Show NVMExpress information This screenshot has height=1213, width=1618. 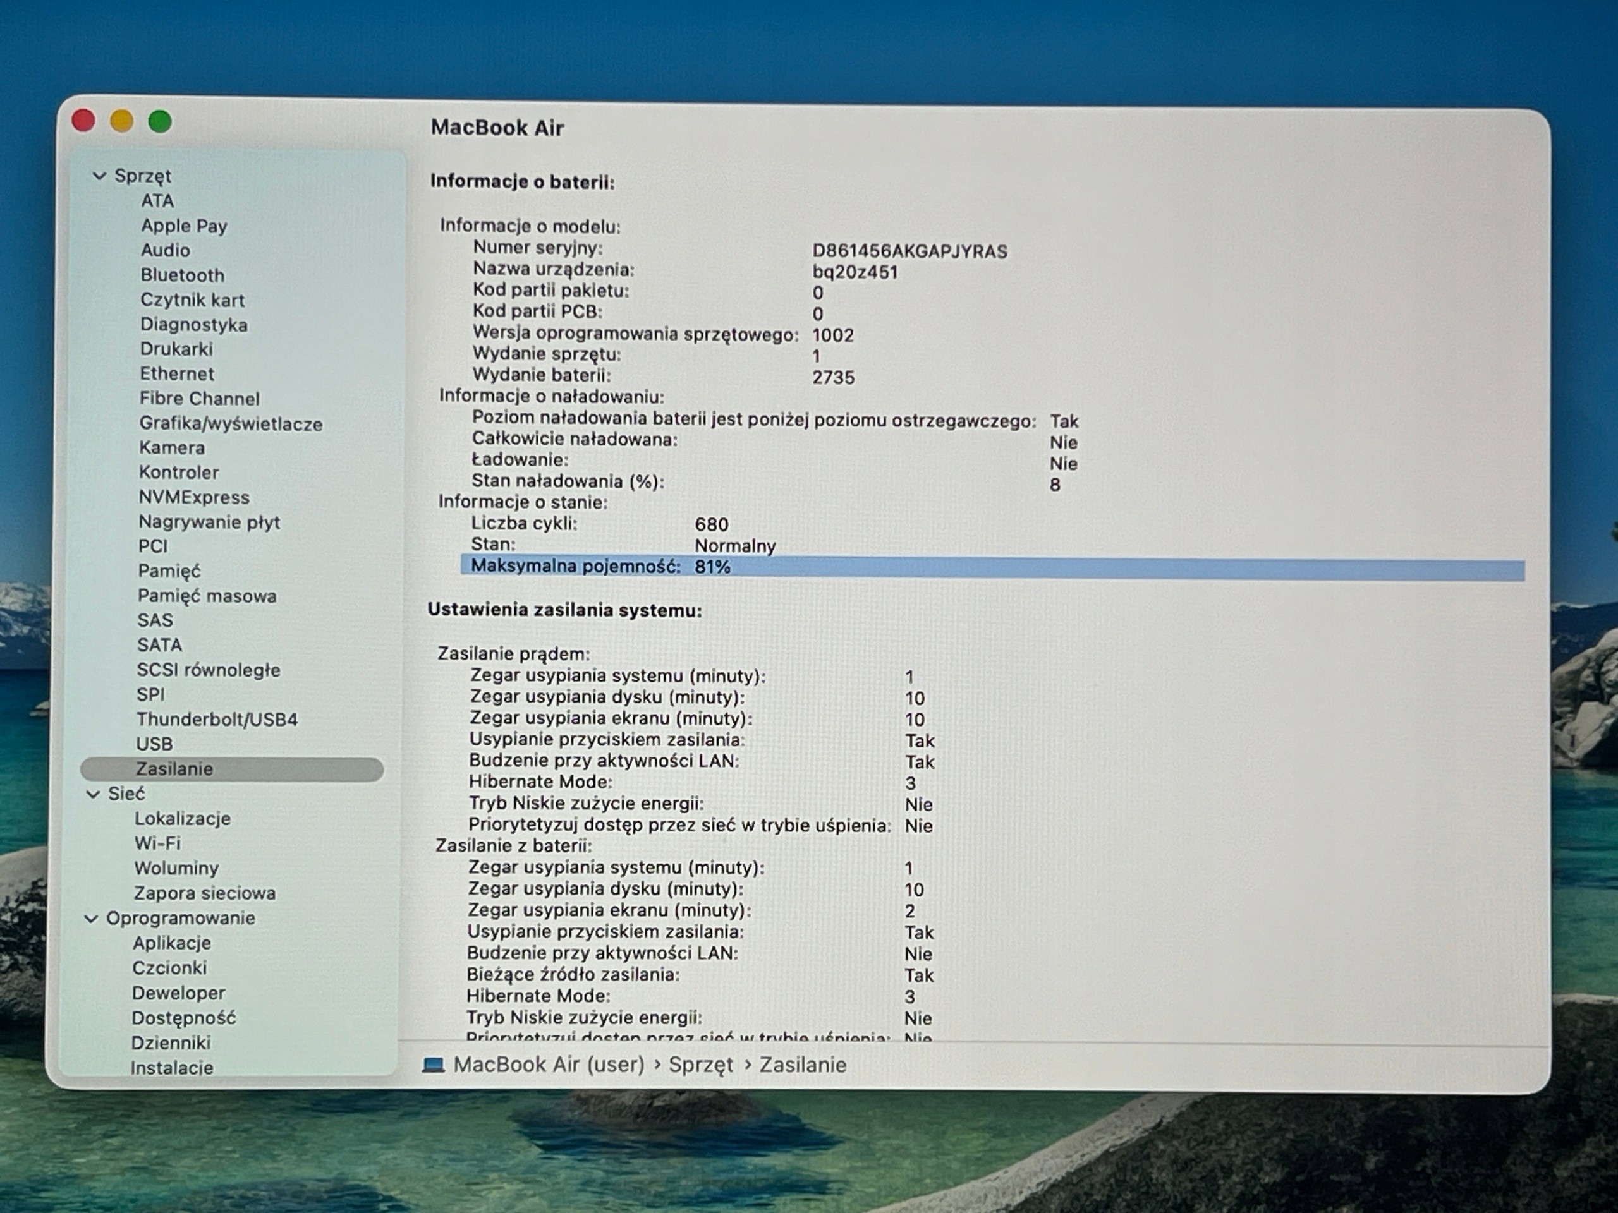194,497
